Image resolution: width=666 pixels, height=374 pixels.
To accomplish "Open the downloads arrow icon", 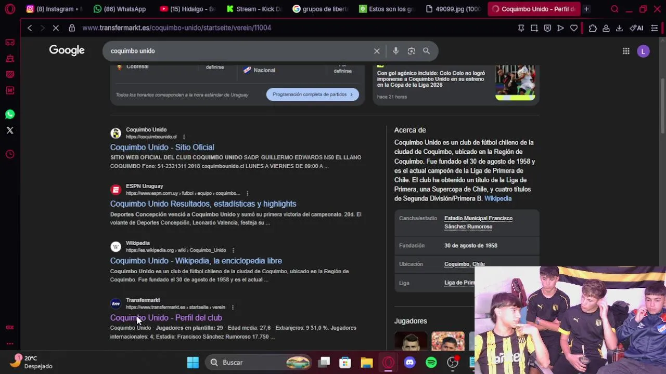I will 619,28.
